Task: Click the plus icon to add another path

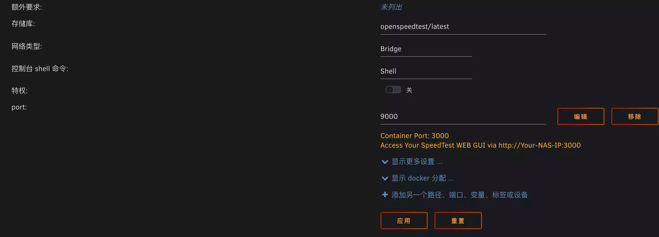Action: 385,195
